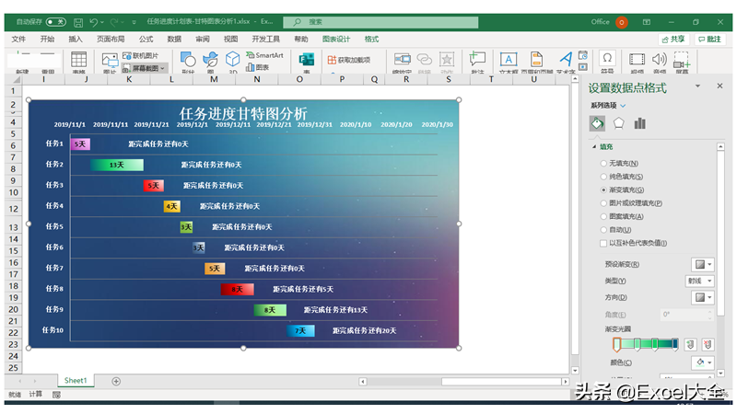Select the Fill & Line paint bucket tab
The width and height of the screenshot is (737, 414).
pos(597,123)
